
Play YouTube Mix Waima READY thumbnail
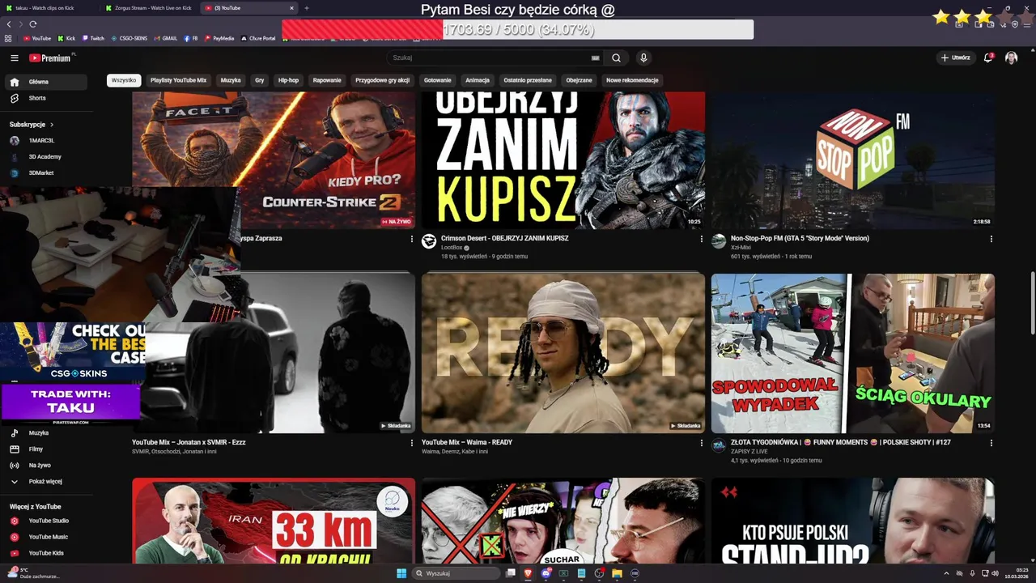pos(563,353)
